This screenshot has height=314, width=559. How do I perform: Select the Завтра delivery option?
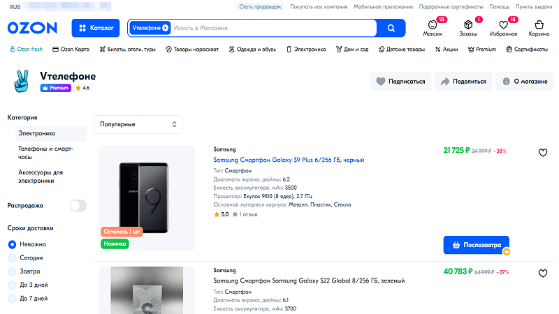[x=12, y=271]
